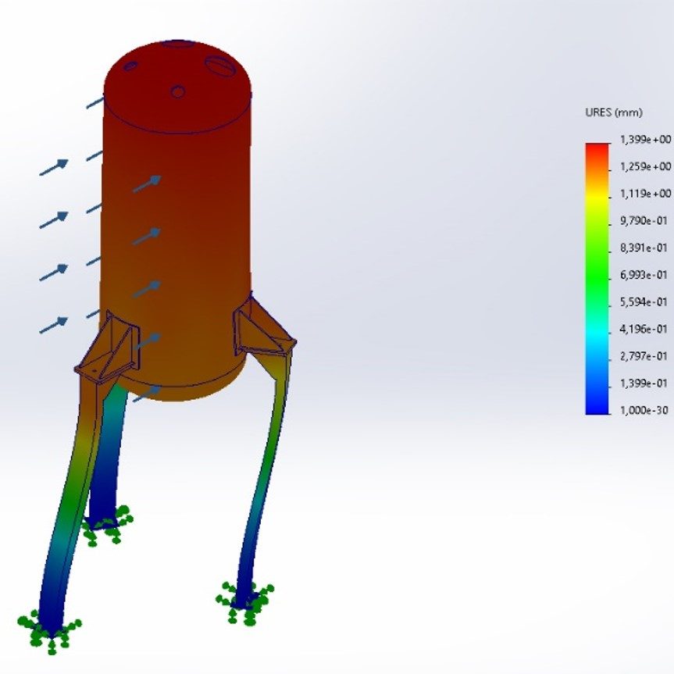Select the 6,993e-01 legend label
Image resolution: width=674 pixels, height=674 pixels.
point(644,275)
